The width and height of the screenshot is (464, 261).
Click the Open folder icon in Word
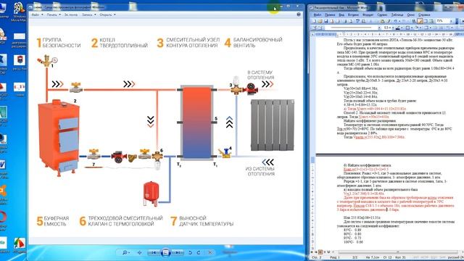click(x=320, y=21)
